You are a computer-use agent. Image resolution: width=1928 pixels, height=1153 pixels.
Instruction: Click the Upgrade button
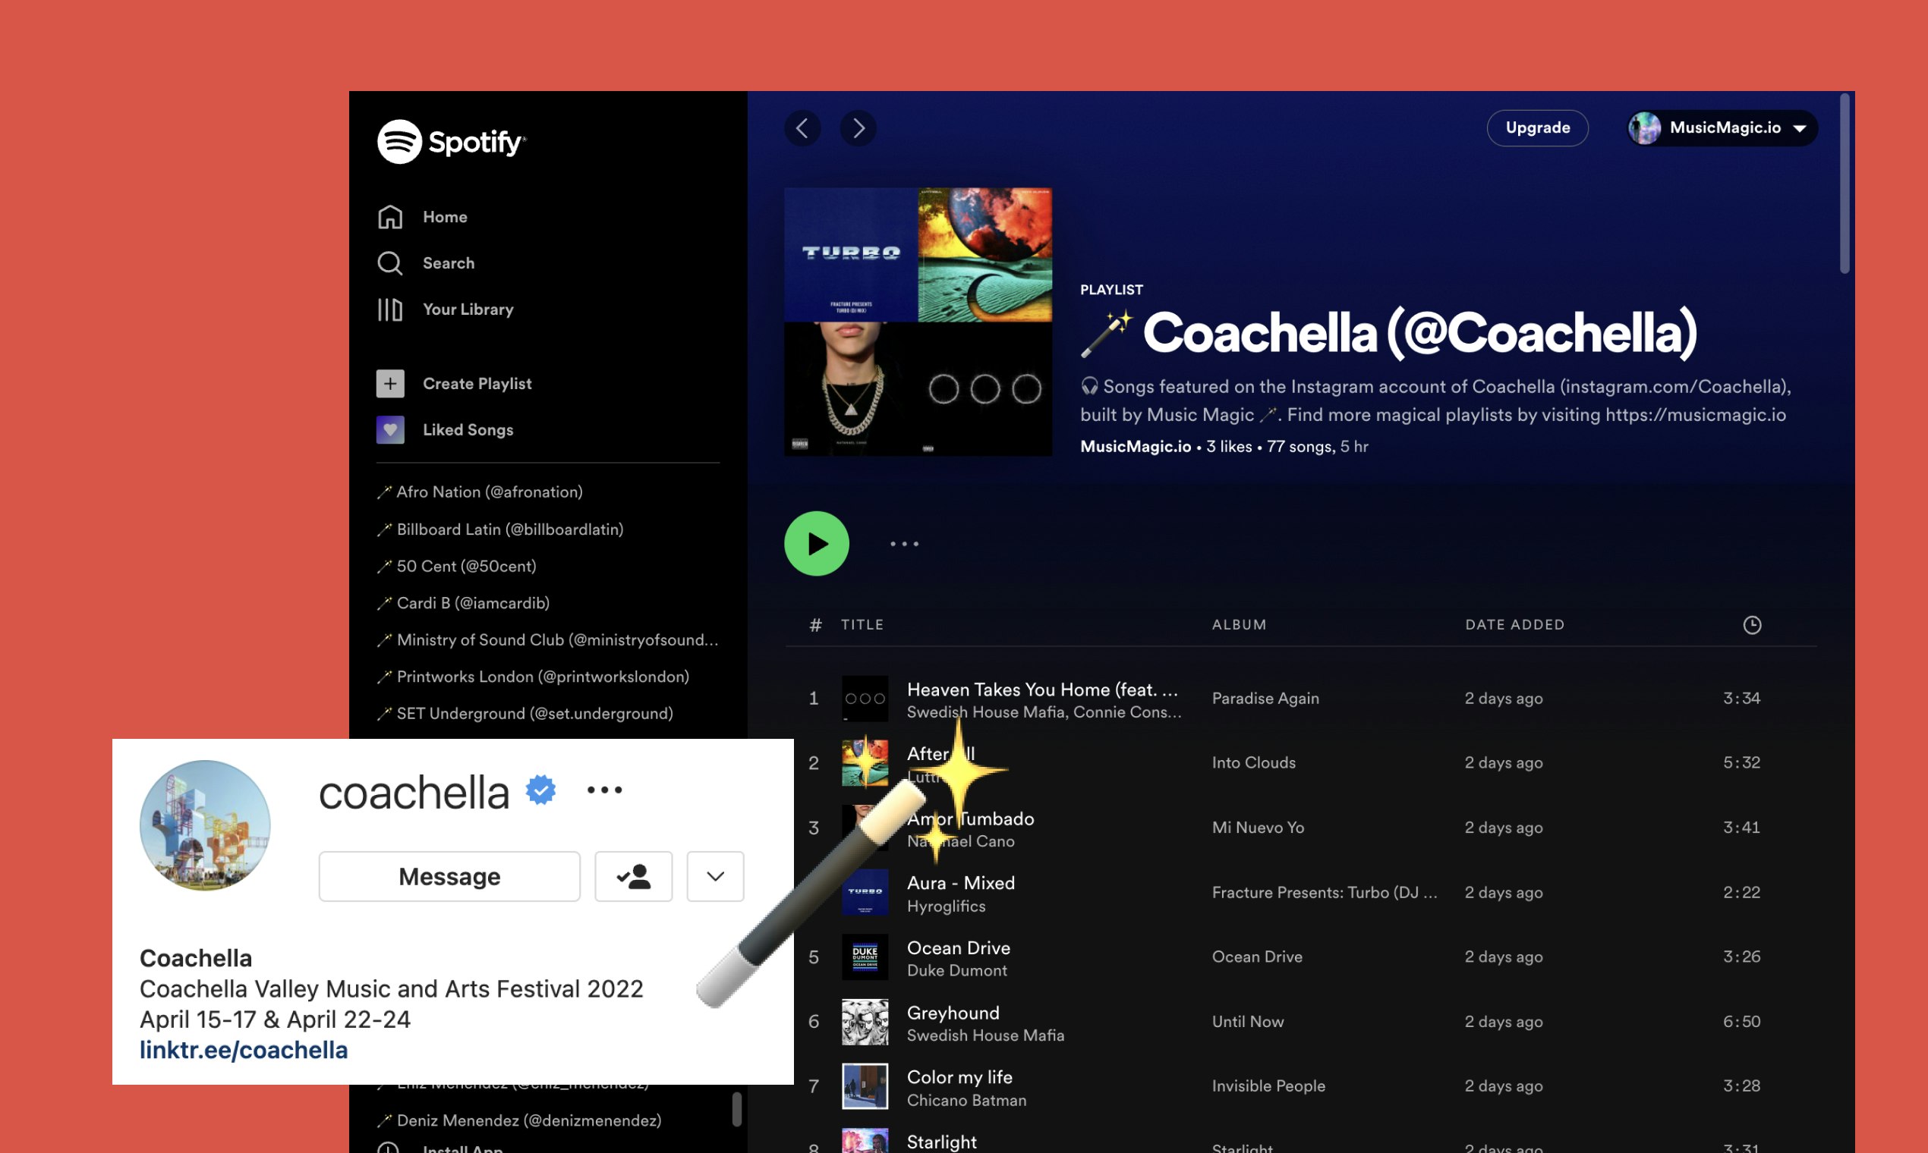click(x=1538, y=128)
